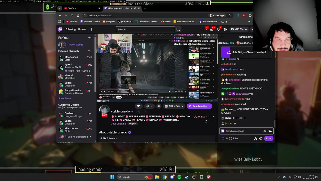Expand See All Suggested collabs
321x181 pixels.
pos(75,137)
